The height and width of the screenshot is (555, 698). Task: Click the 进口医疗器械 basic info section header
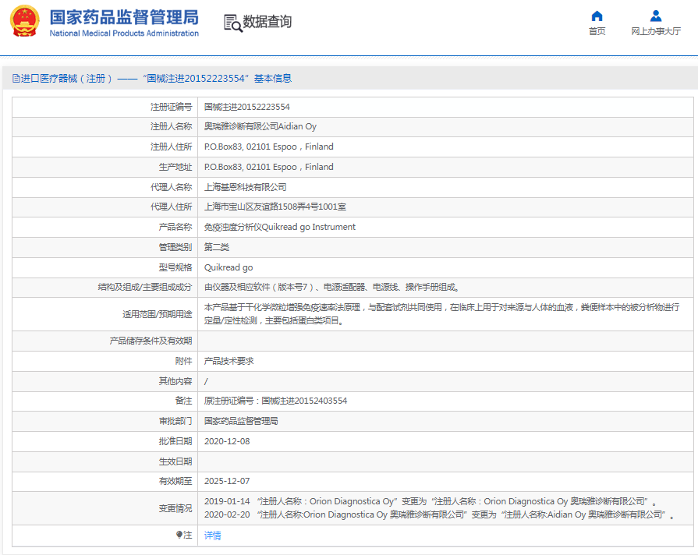pyautogui.click(x=156, y=79)
